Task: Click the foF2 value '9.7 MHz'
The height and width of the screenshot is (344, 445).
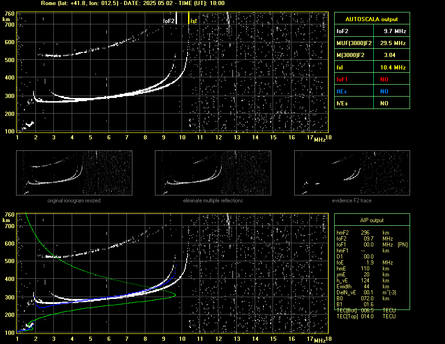Action: [395, 31]
